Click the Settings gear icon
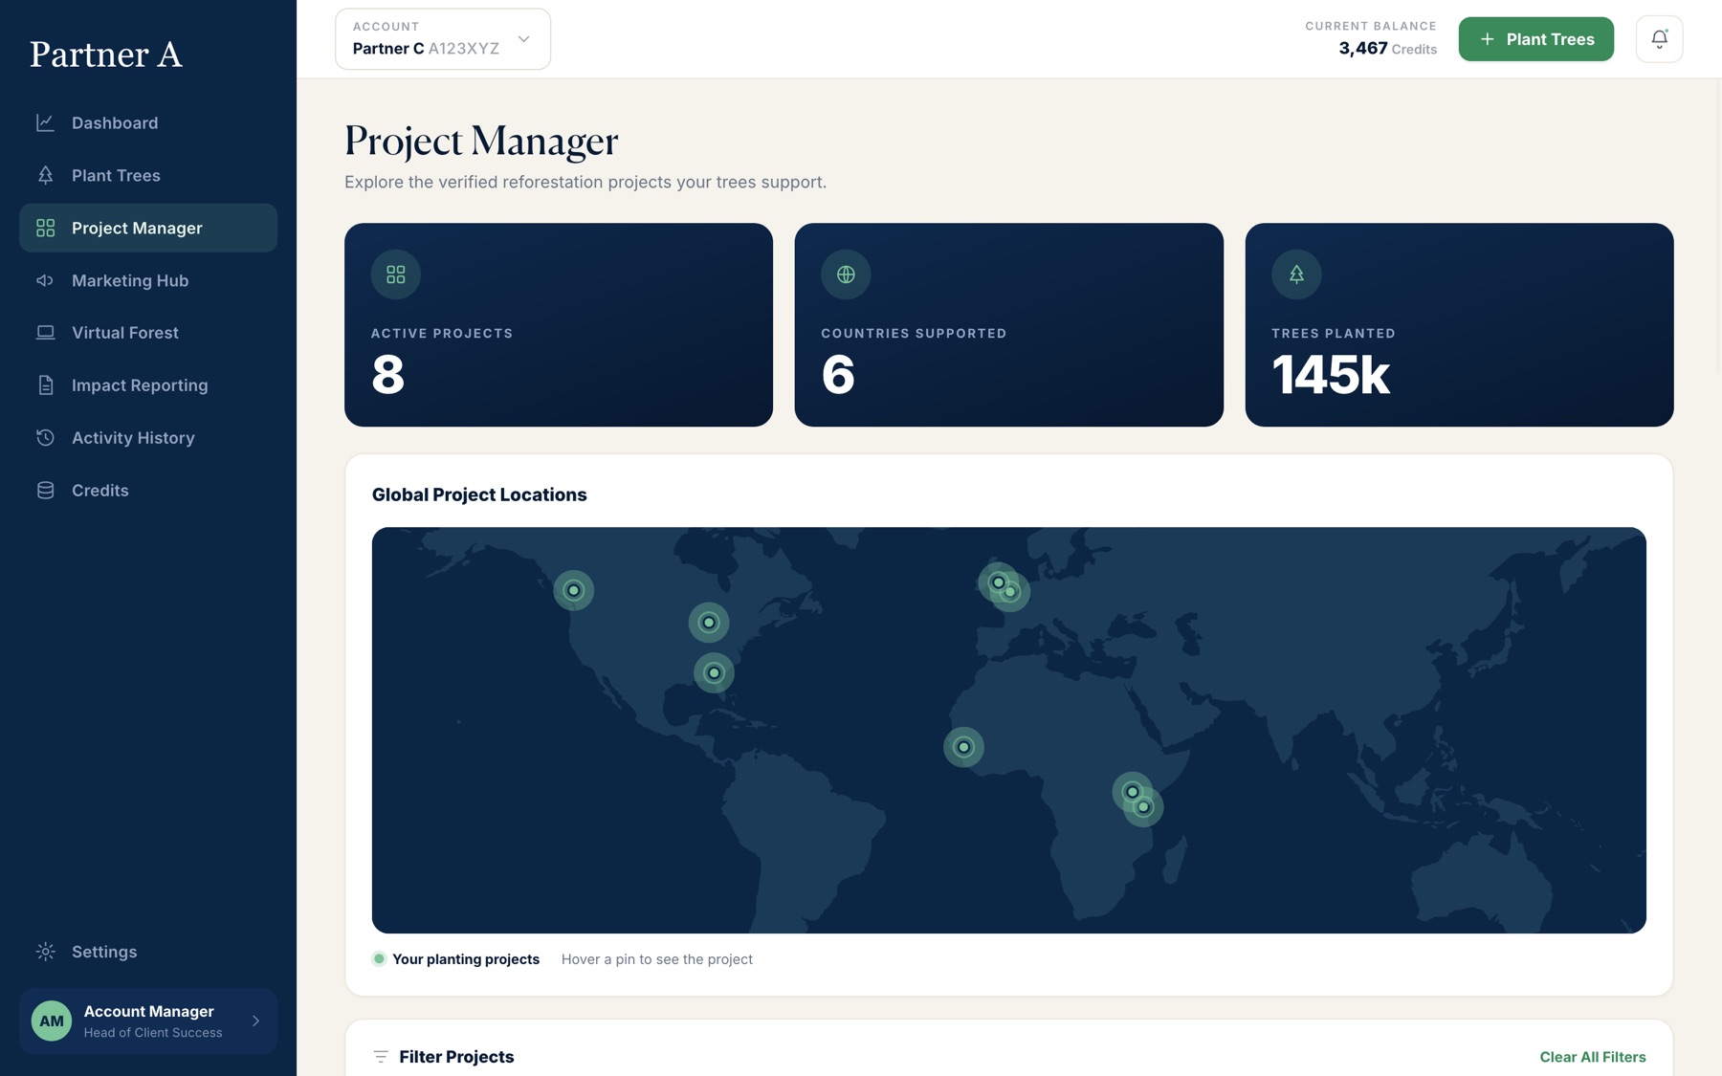This screenshot has width=1722, height=1076. [x=45, y=952]
